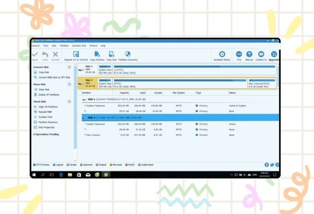314x214 pixels.
Task: Select the C: partition row marked Boot
Action: coord(180,111)
